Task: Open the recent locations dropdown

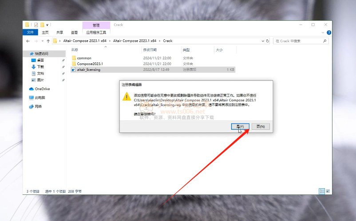Action: coord(43,41)
